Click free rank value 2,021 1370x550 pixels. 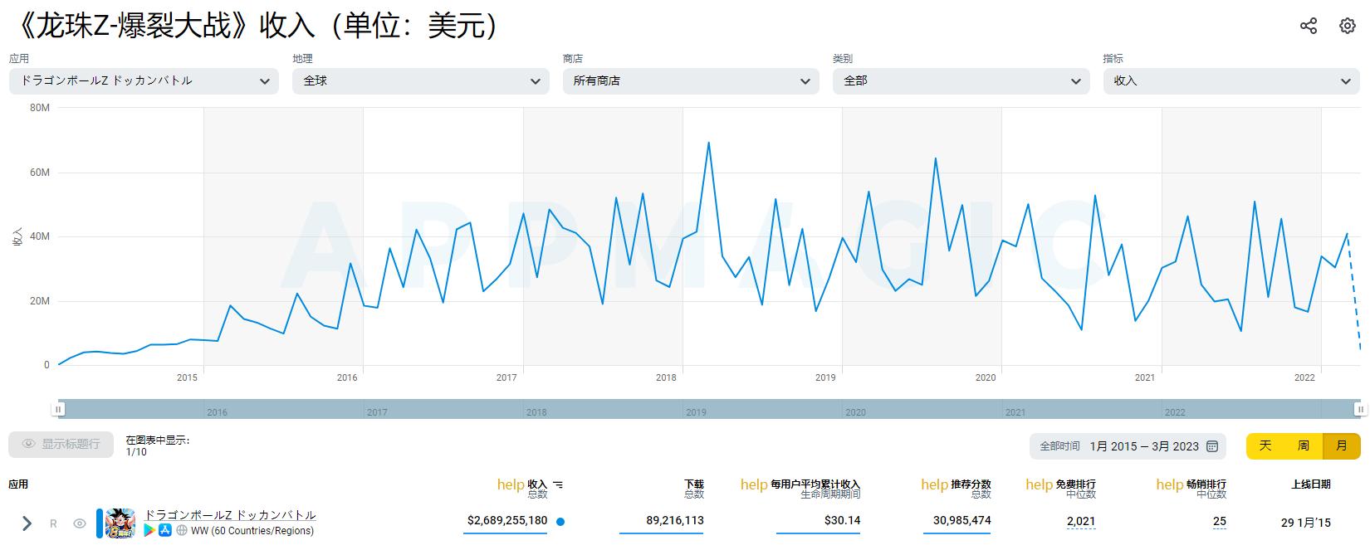1081,522
